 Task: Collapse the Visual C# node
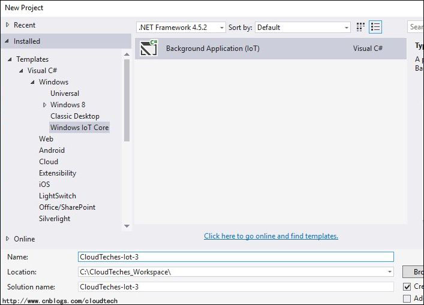[21, 71]
